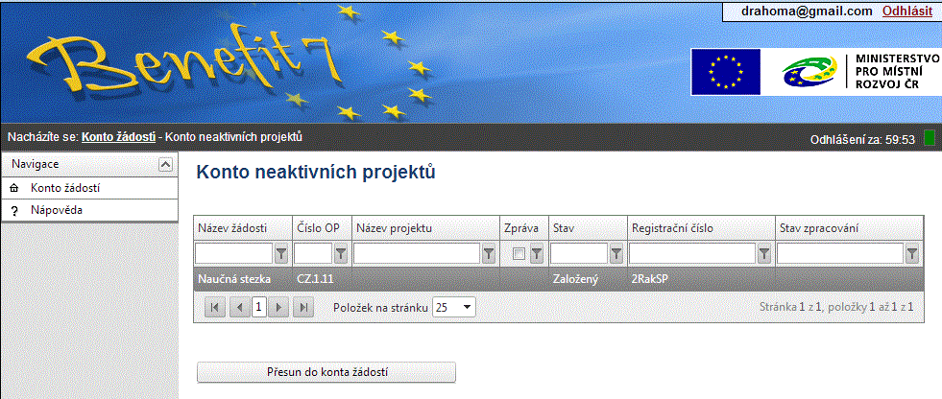942x399 pixels.
Task: Click the Název projektu filter input
Action: (x=417, y=254)
